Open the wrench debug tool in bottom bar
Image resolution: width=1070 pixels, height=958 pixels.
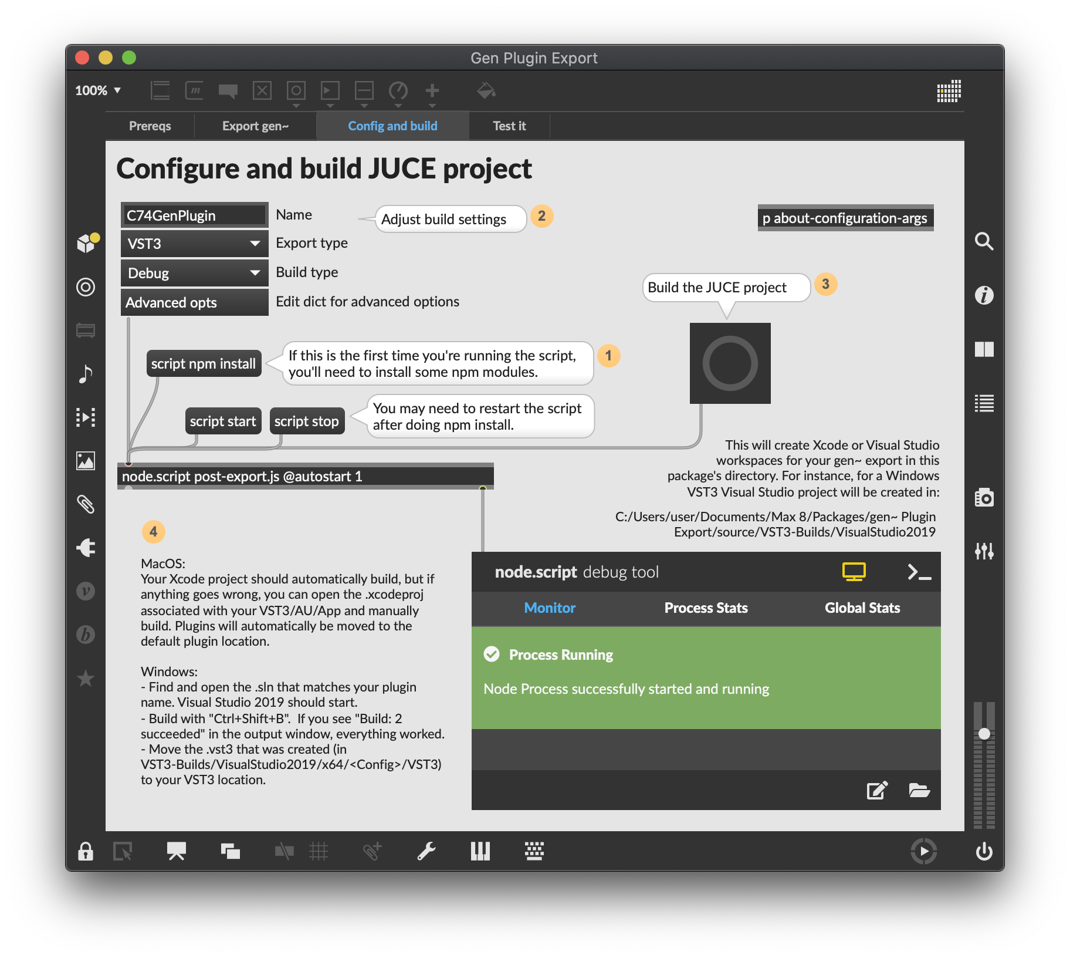[x=426, y=851]
